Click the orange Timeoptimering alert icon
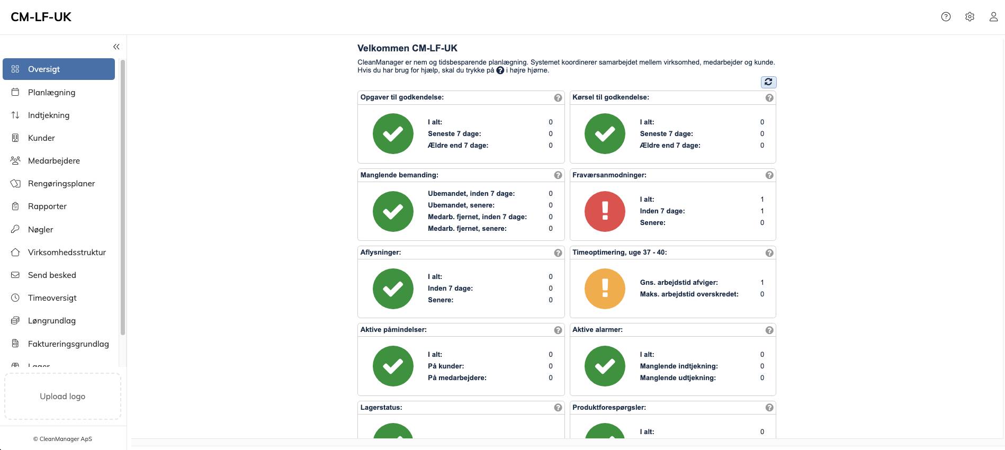1005x450 pixels. click(605, 289)
